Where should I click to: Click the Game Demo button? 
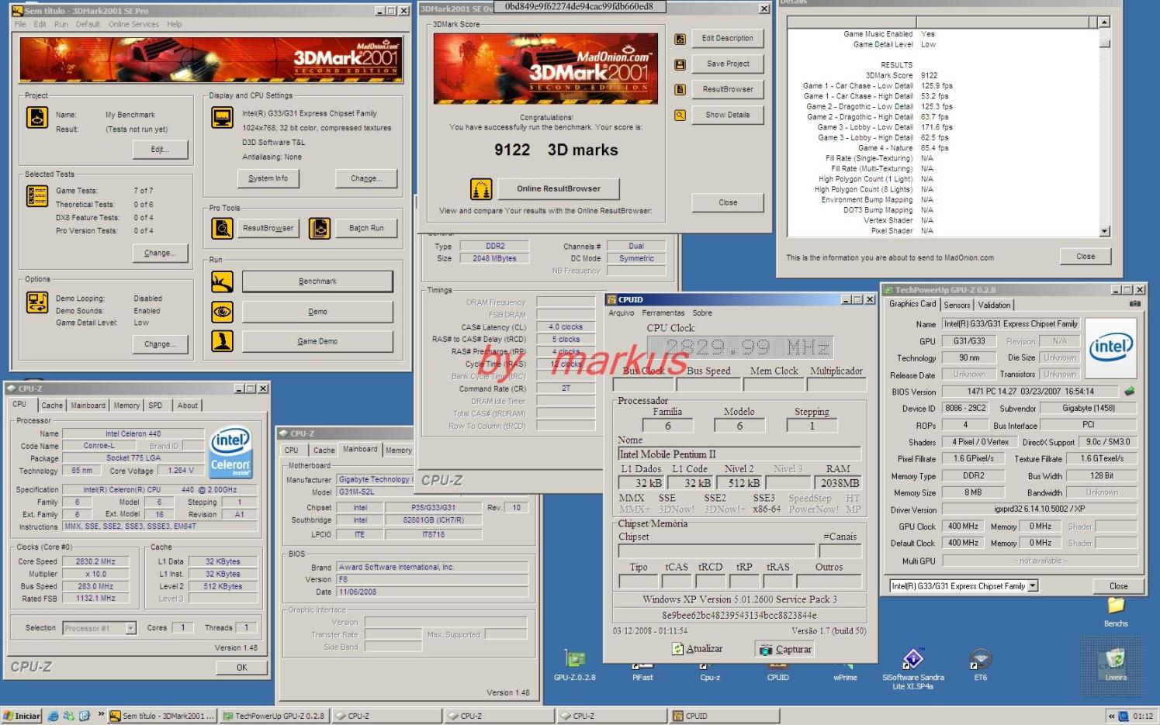[x=317, y=341]
